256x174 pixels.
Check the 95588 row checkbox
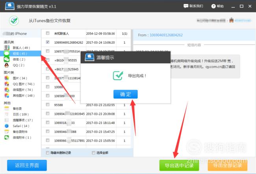pos(48,104)
